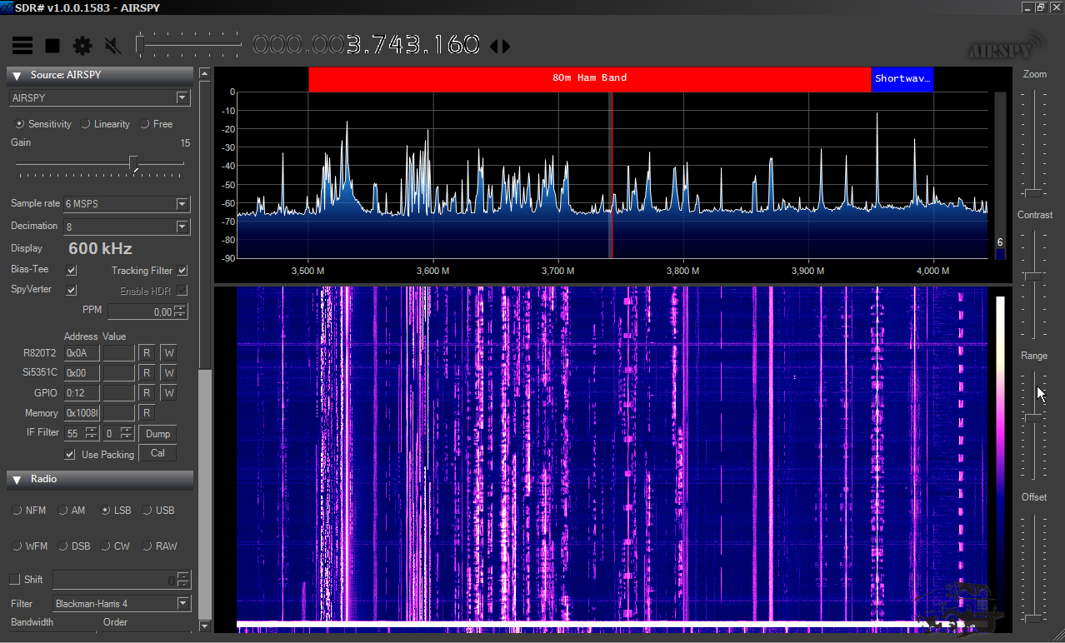Click the Si5351C address field

point(82,372)
